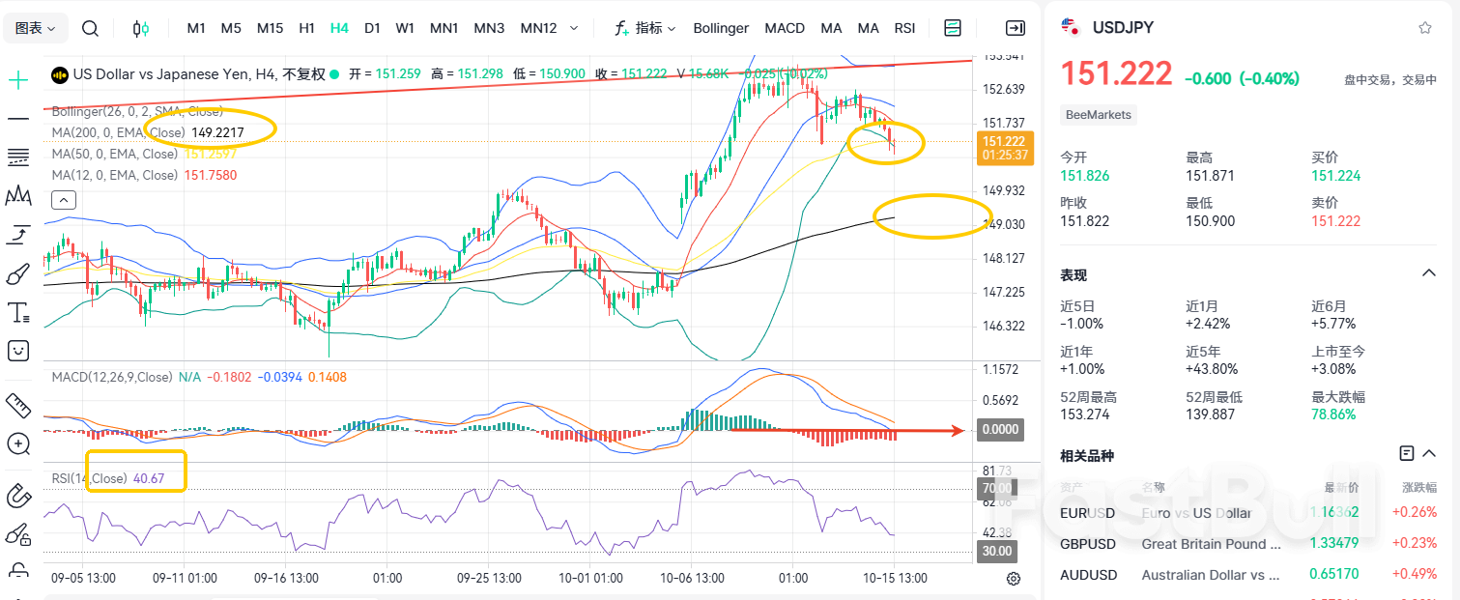The image size is (1460, 600).
Task: Pick the horizontal line drawing tool
Action: 18,118
